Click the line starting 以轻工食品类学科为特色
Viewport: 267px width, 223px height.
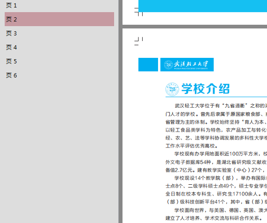click(x=216, y=130)
